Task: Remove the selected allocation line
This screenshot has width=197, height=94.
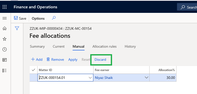Action: click(x=55, y=59)
